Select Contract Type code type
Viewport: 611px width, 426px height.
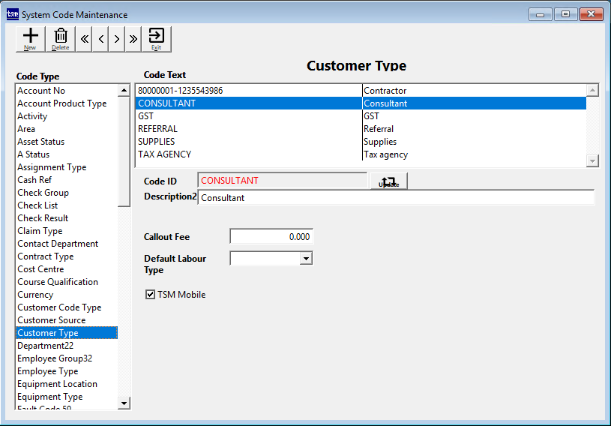pyautogui.click(x=67, y=256)
